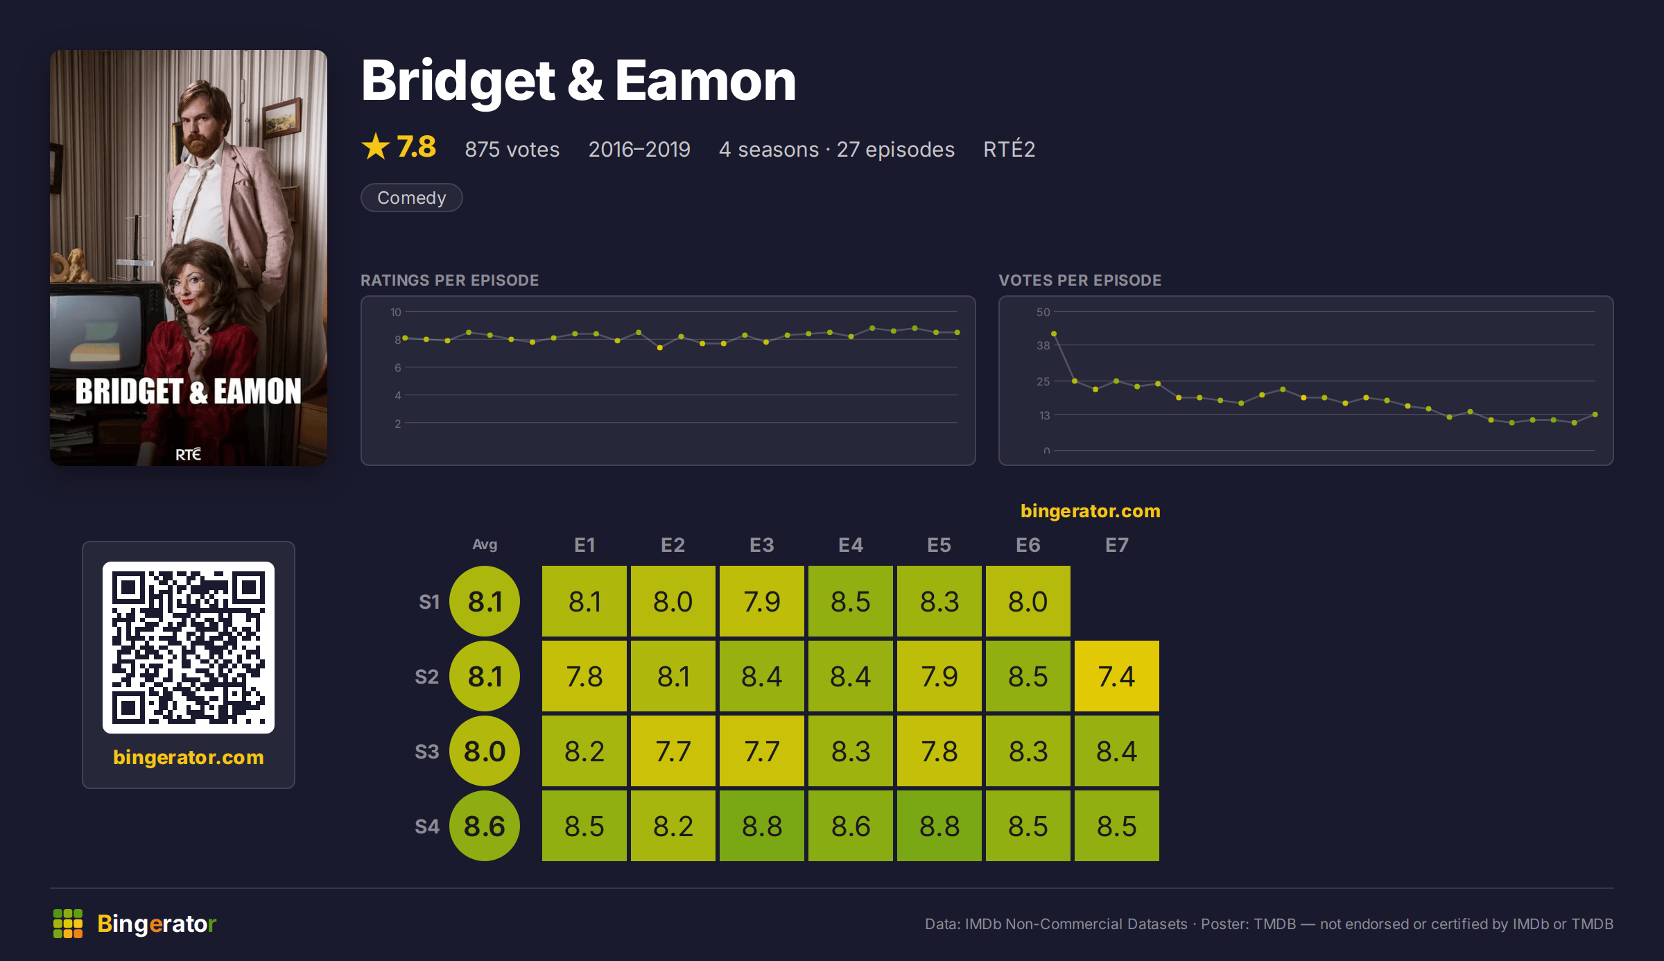Click the S4 average 8.6 circle
The width and height of the screenshot is (1664, 961).
[x=485, y=826]
